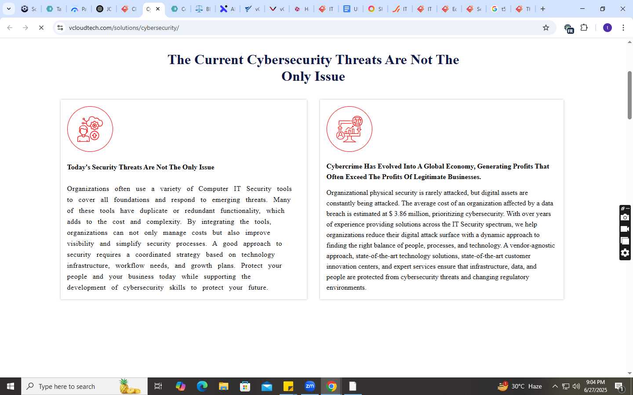Switch to the 'JC' browser tab
633x395 pixels.
point(104,9)
